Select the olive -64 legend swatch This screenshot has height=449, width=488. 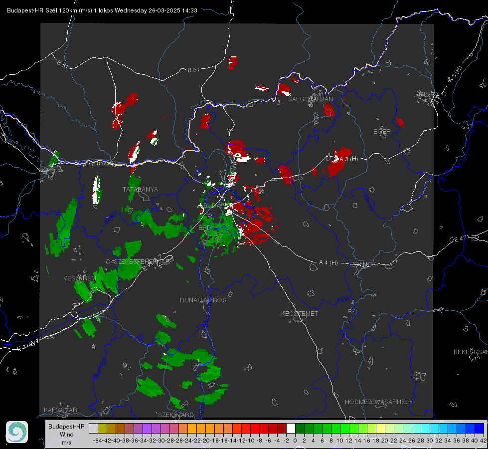[102, 428]
